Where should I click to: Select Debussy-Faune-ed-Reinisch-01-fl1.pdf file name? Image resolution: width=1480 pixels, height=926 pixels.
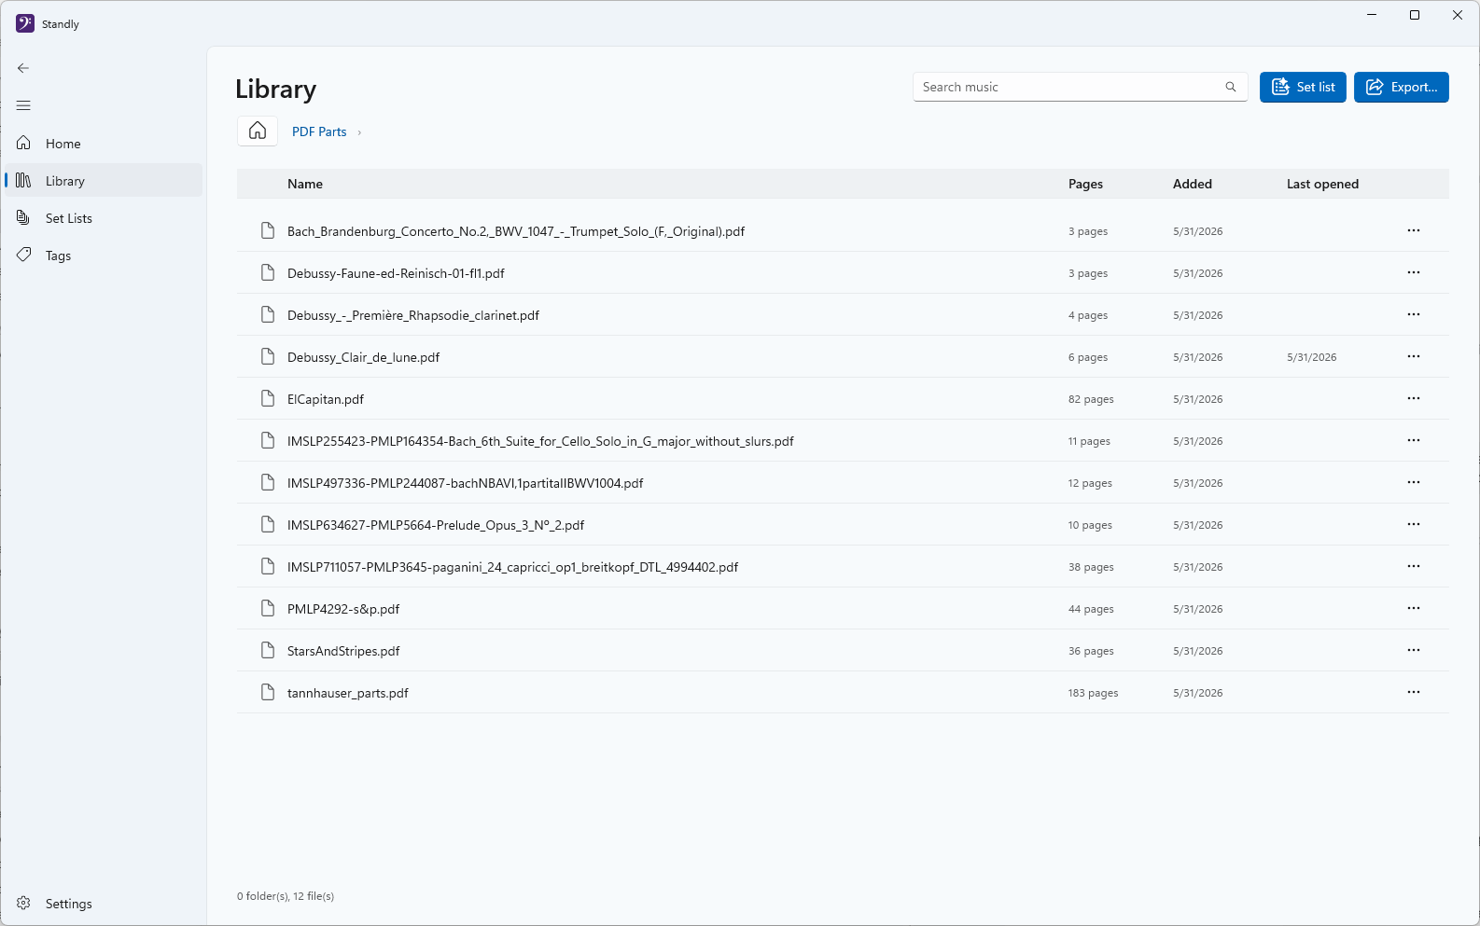click(x=396, y=273)
